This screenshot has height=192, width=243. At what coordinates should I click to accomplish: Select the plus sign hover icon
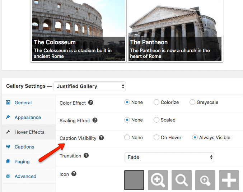pos(229,180)
